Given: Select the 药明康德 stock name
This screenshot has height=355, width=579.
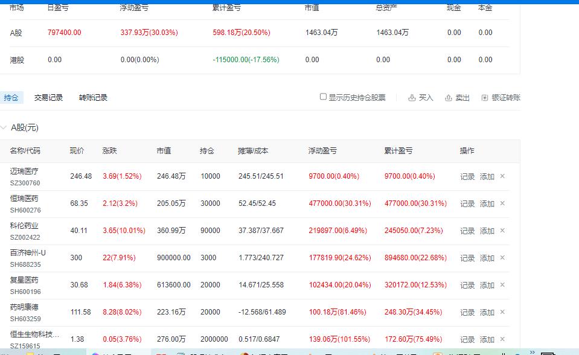Looking at the screenshot, I should pyautogui.click(x=24, y=307).
